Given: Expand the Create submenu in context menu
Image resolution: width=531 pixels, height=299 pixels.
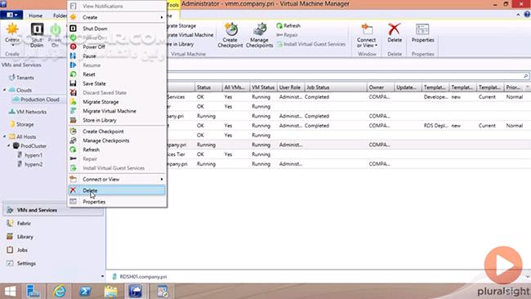Looking at the screenshot, I should click(117, 17).
